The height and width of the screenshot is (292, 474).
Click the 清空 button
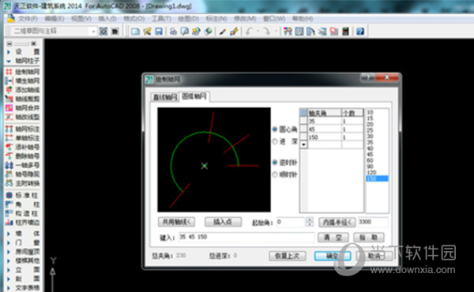point(333,238)
